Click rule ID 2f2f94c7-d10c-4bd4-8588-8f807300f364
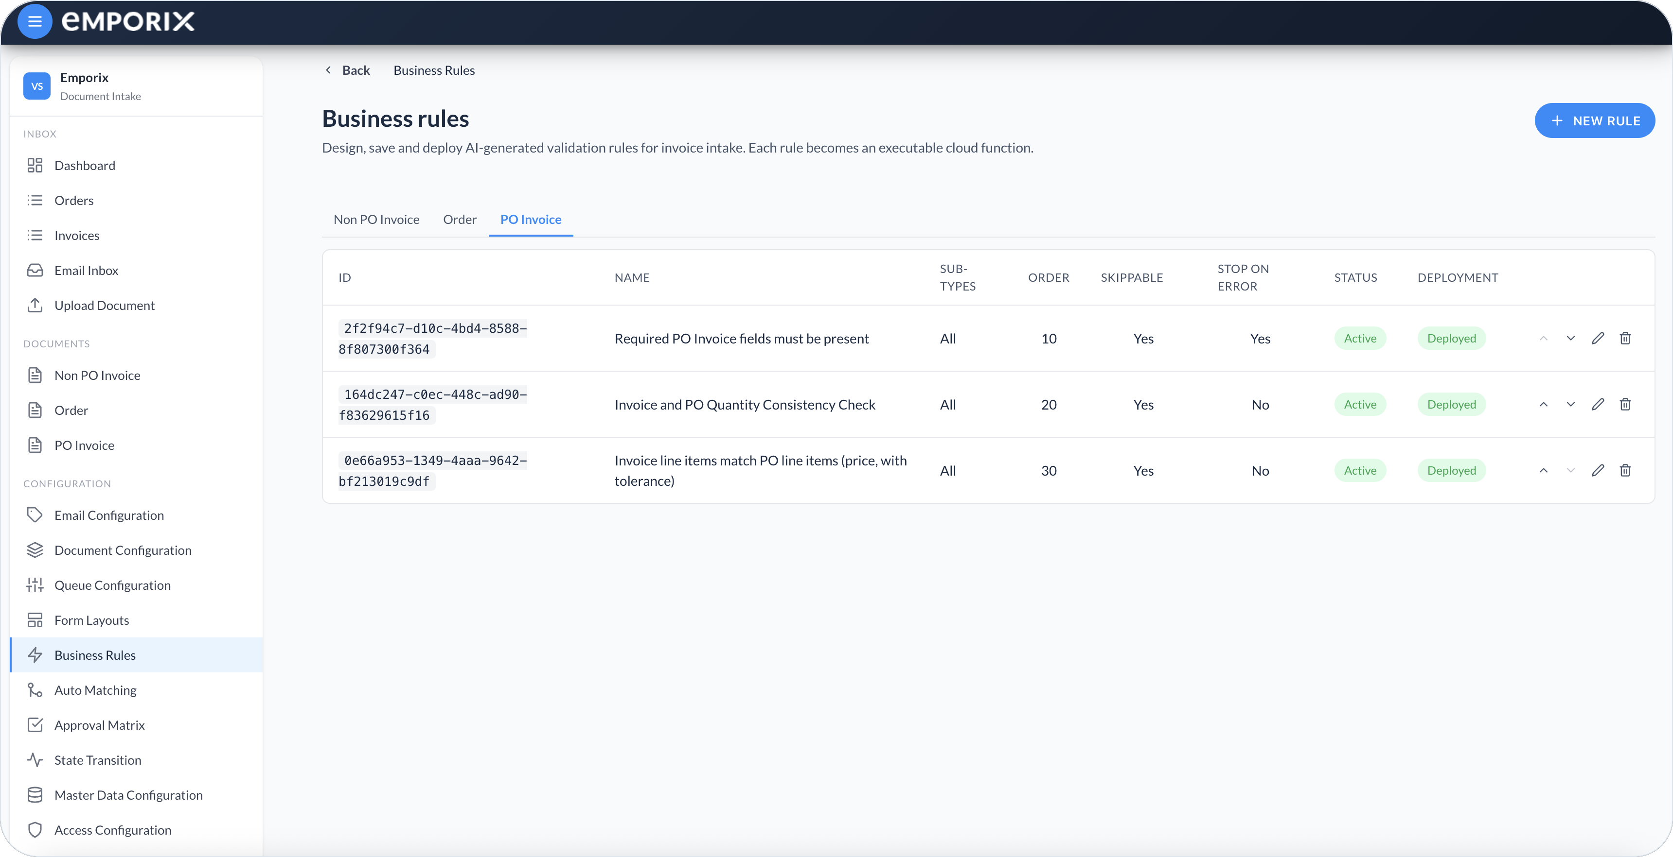Screen dimensions: 1673x857 (432, 339)
